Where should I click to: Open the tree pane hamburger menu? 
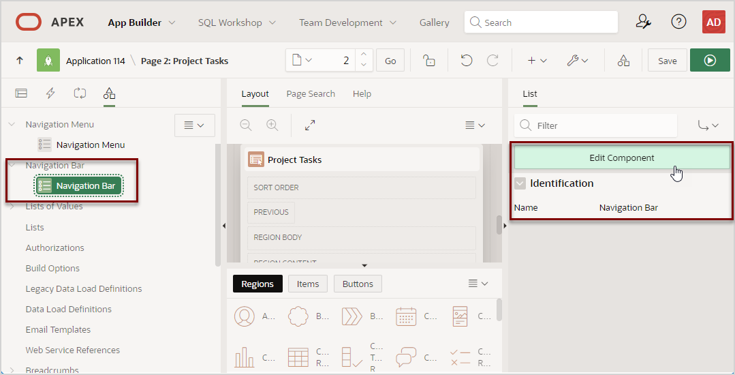195,125
